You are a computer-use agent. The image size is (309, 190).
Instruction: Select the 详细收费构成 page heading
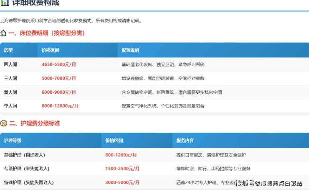(x=35, y=3)
